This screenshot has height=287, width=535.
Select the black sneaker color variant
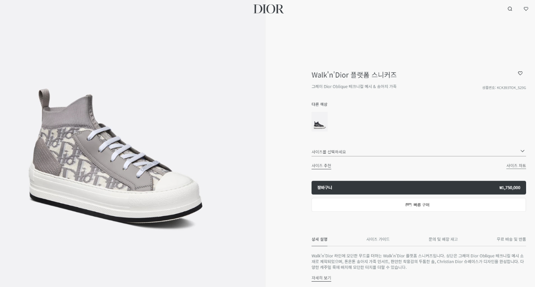tap(319, 122)
